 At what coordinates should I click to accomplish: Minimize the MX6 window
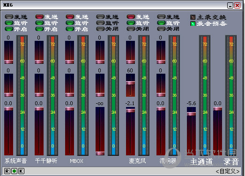[230, 6]
